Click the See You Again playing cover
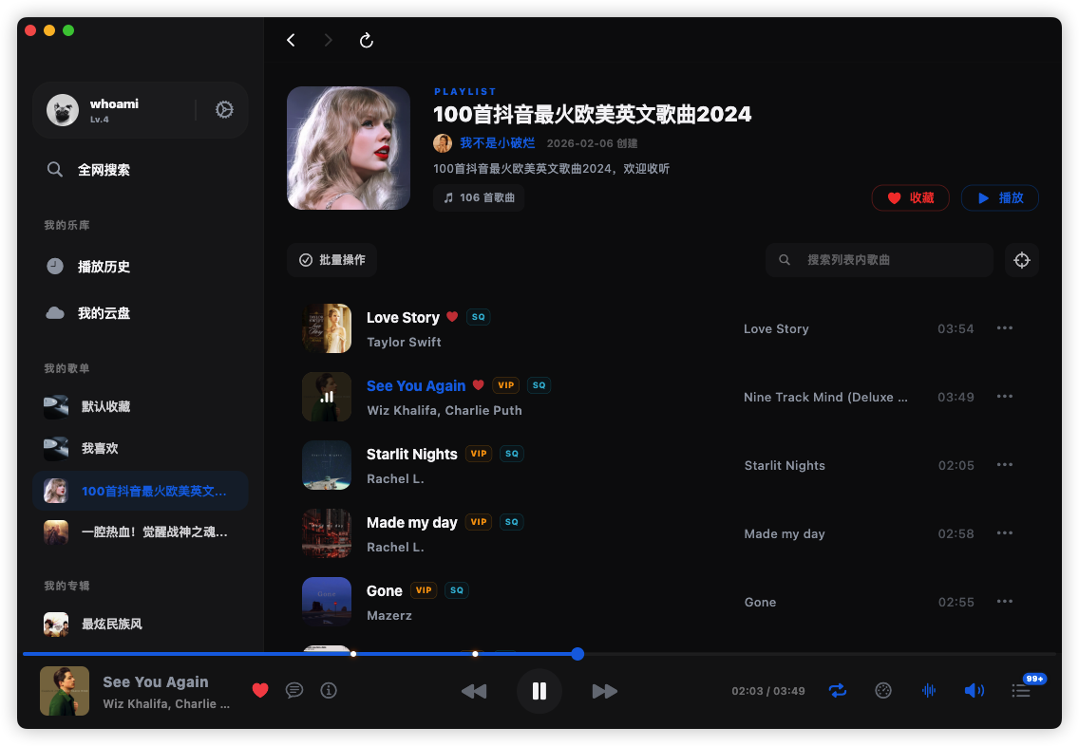This screenshot has height=746, width=1079. point(327,397)
